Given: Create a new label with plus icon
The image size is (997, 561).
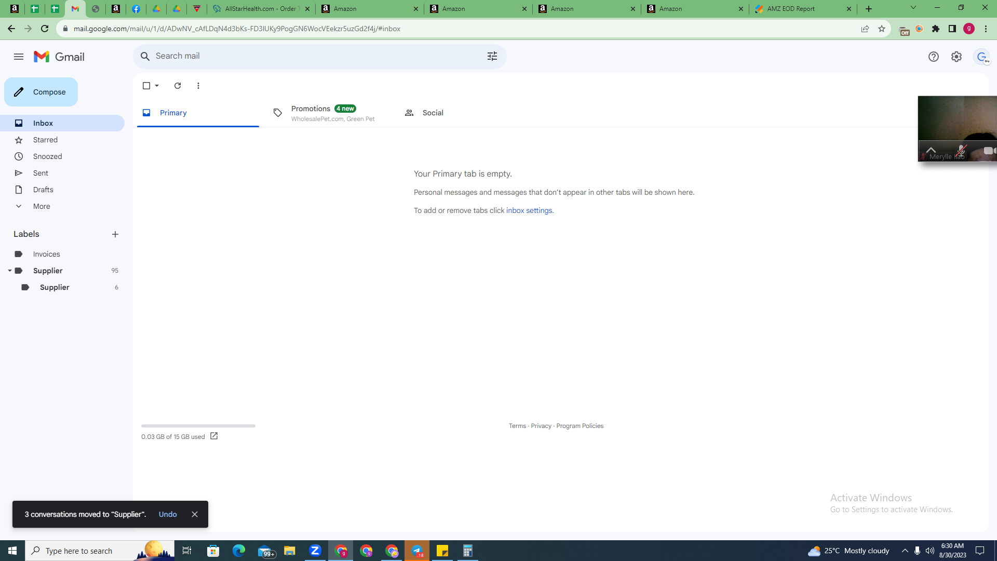Looking at the screenshot, I should click(x=115, y=234).
